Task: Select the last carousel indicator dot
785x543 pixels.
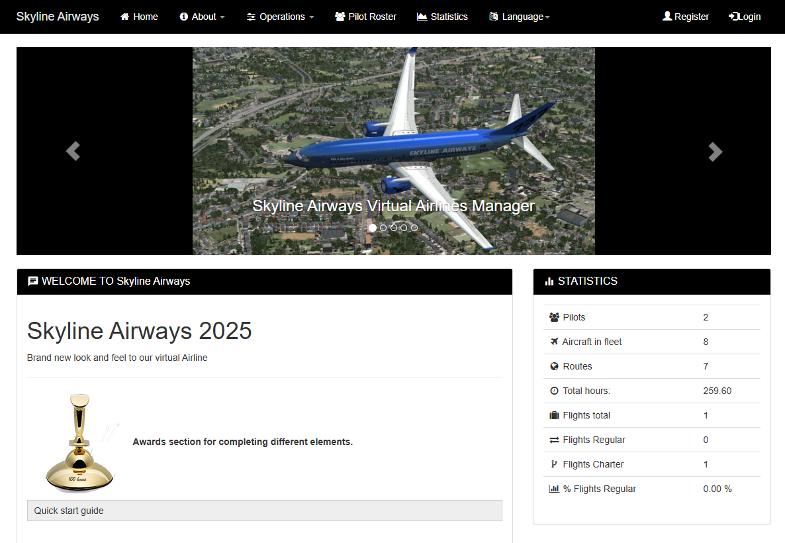Action: point(414,228)
